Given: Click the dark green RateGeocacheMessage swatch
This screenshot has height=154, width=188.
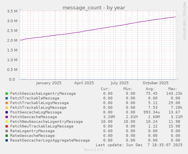Looking at the screenshot, I should point(7,136).
